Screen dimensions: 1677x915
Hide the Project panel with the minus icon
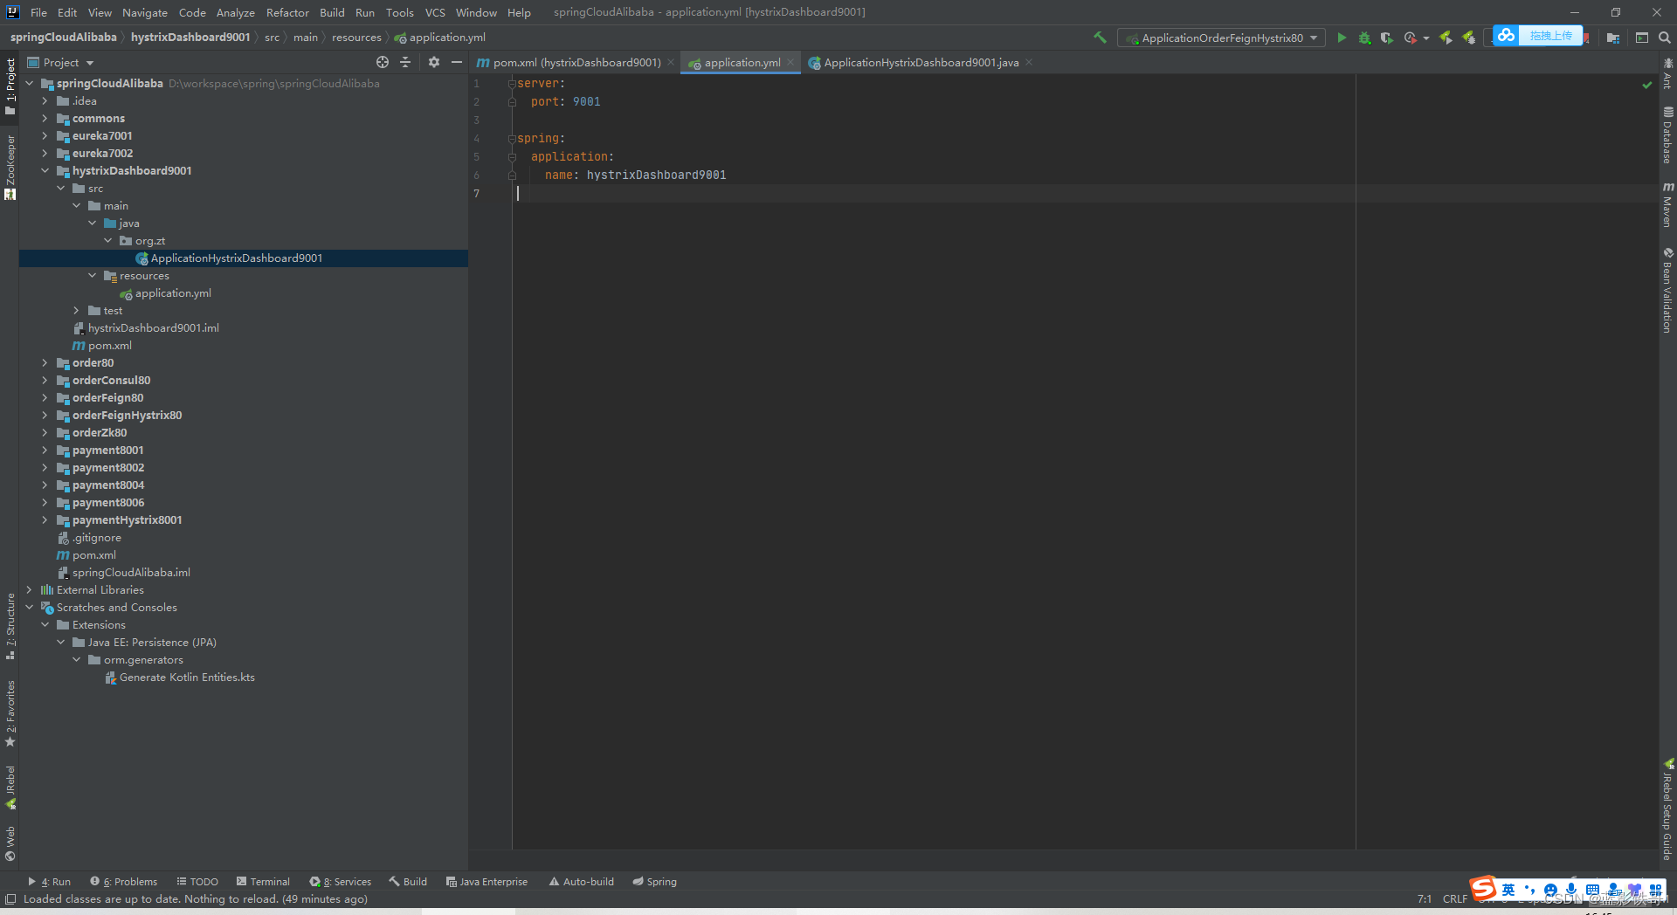(x=457, y=62)
